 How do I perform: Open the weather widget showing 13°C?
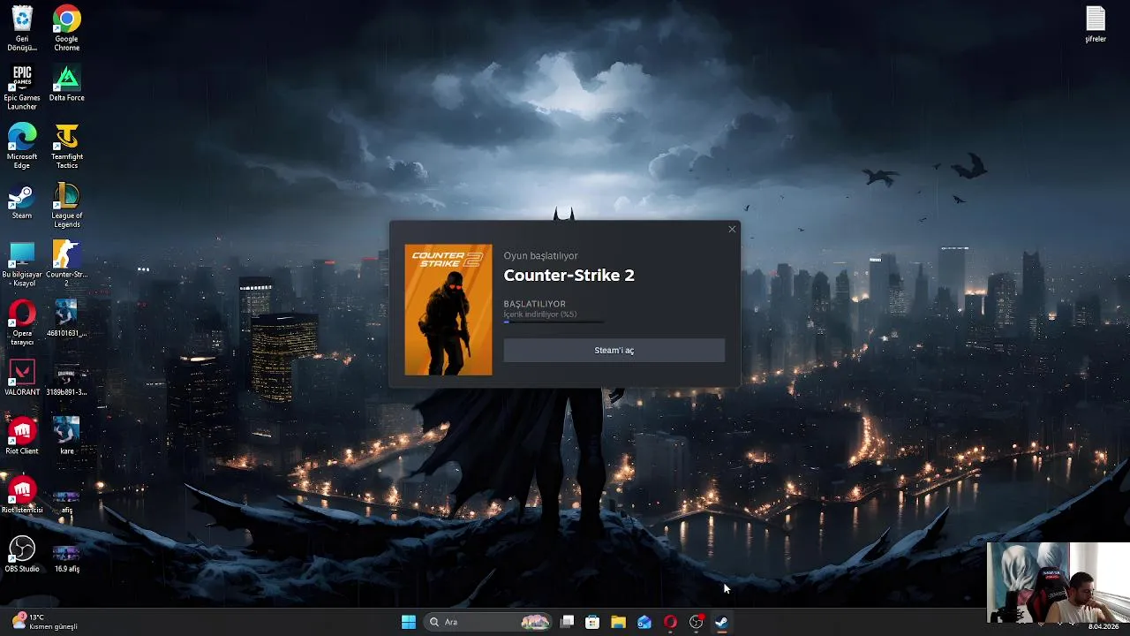point(44,622)
